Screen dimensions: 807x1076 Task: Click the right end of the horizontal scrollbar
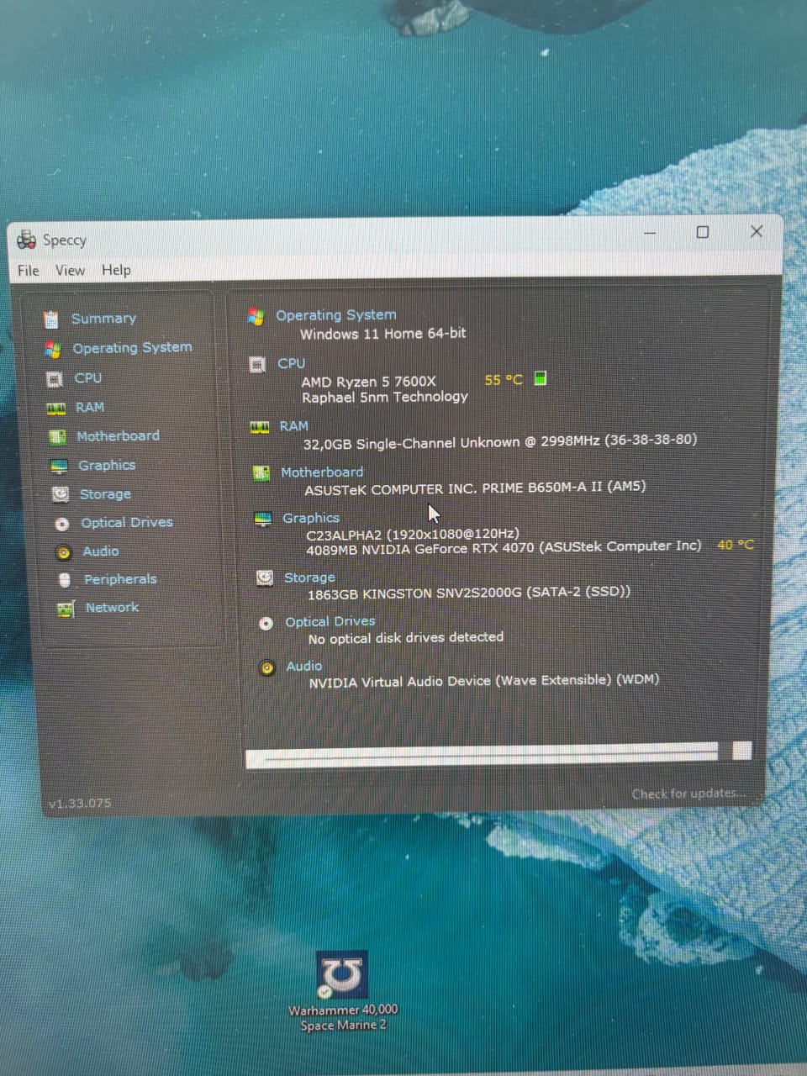pyautogui.click(x=741, y=751)
